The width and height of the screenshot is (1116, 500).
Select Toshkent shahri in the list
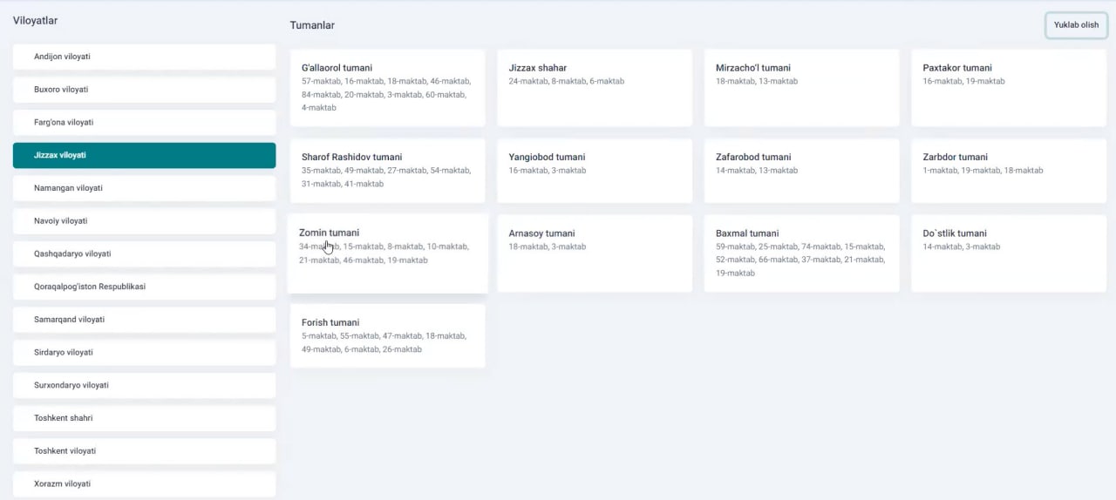pos(144,418)
